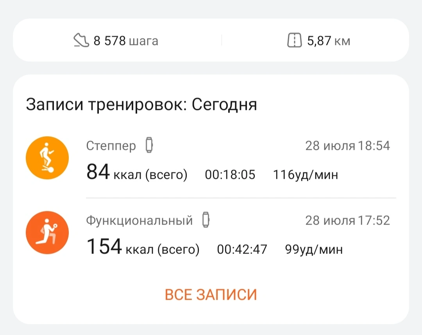This screenshot has height=335, width=422.
Task: Tap the band device icon beside Функциональный
Action: (x=206, y=220)
